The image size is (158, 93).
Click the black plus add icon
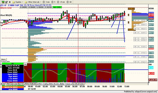tap(10, 2)
